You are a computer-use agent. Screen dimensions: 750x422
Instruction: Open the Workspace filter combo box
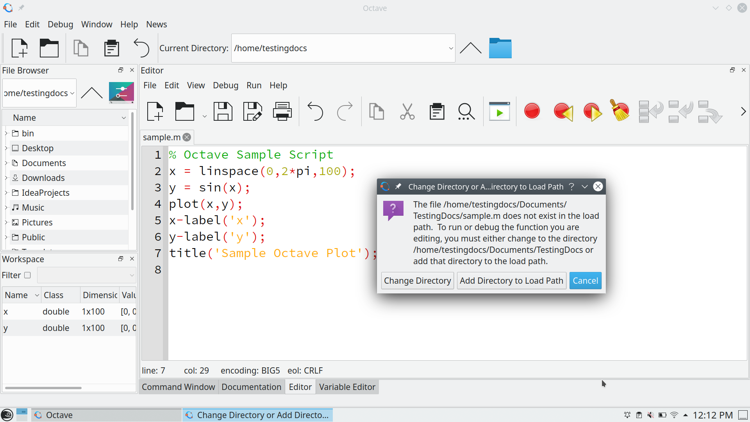click(87, 275)
